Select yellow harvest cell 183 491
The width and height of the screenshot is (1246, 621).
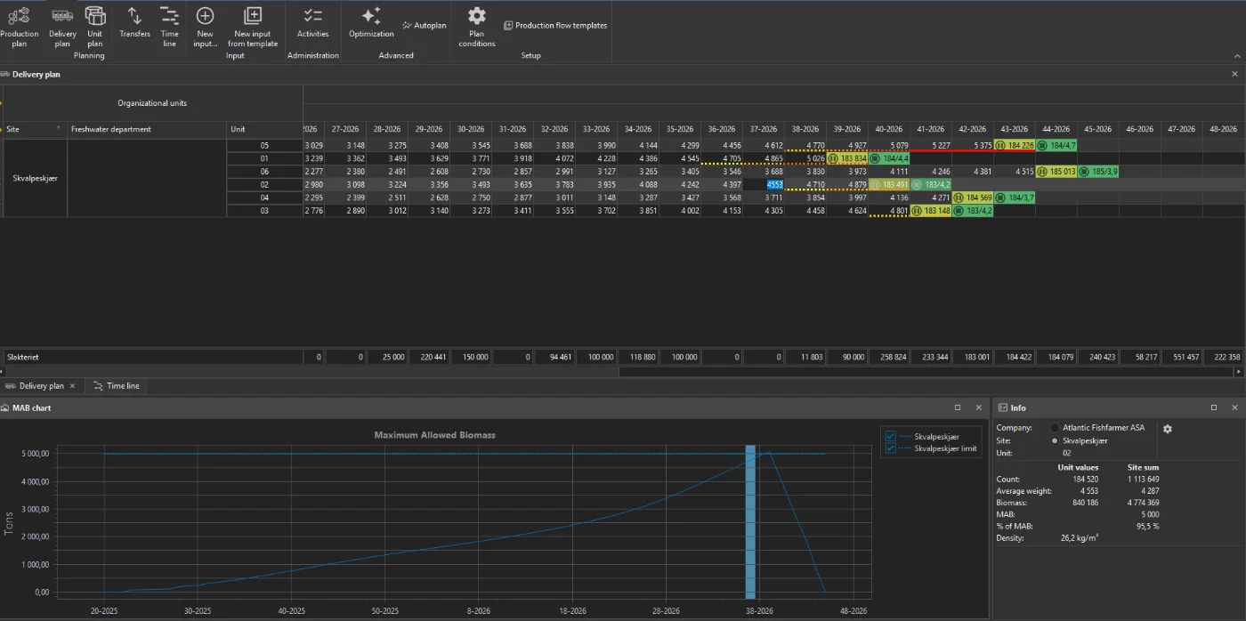tap(889, 185)
